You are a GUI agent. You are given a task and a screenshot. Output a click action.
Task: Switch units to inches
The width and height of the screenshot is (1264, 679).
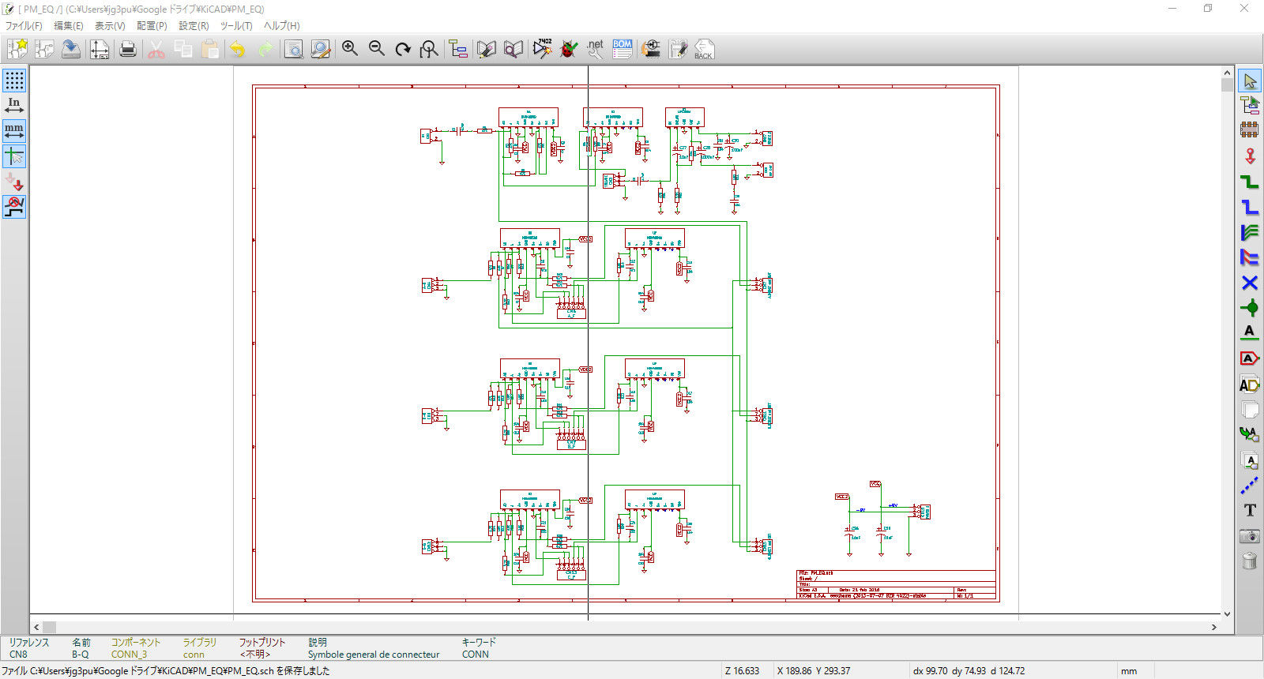(14, 106)
